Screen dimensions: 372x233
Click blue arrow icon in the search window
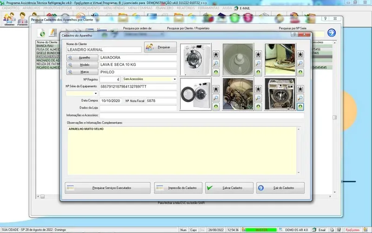click(x=331, y=33)
